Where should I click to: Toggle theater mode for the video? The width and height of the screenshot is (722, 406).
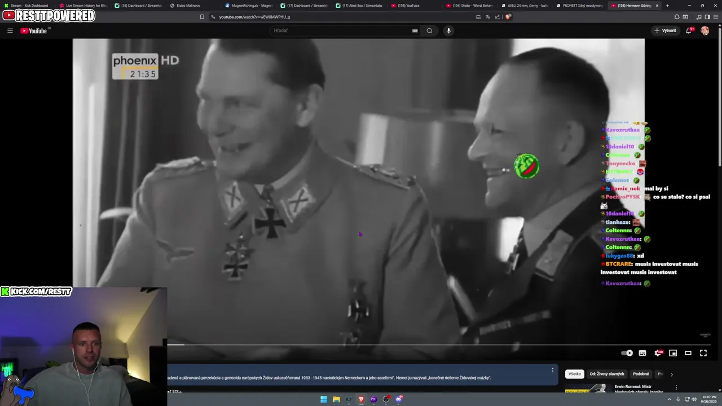(x=688, y=353)
